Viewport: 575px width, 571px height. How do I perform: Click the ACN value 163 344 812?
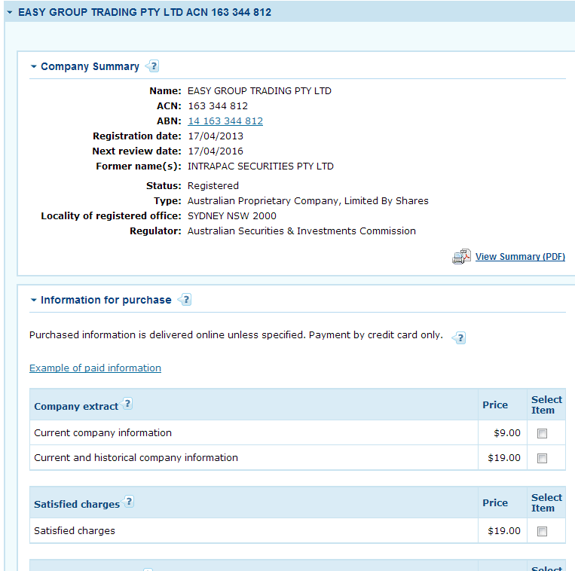(218, 106)
